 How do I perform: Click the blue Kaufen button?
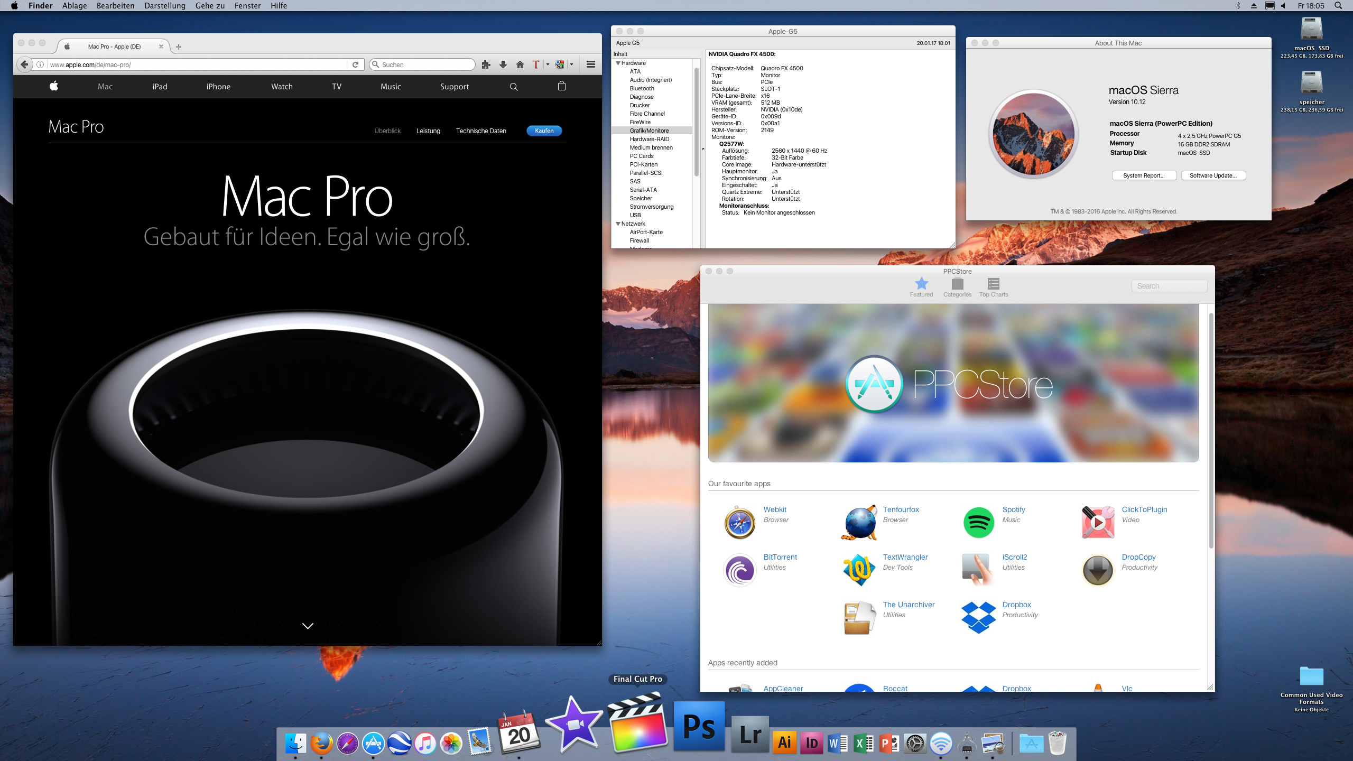pos(544,131)
